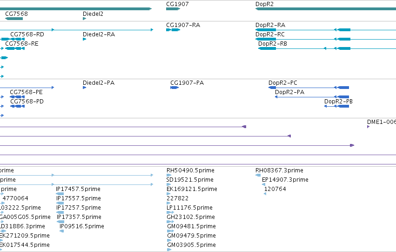Select EST label ending K017544.5prime
The image size is (396, 252).
point(25,245)
